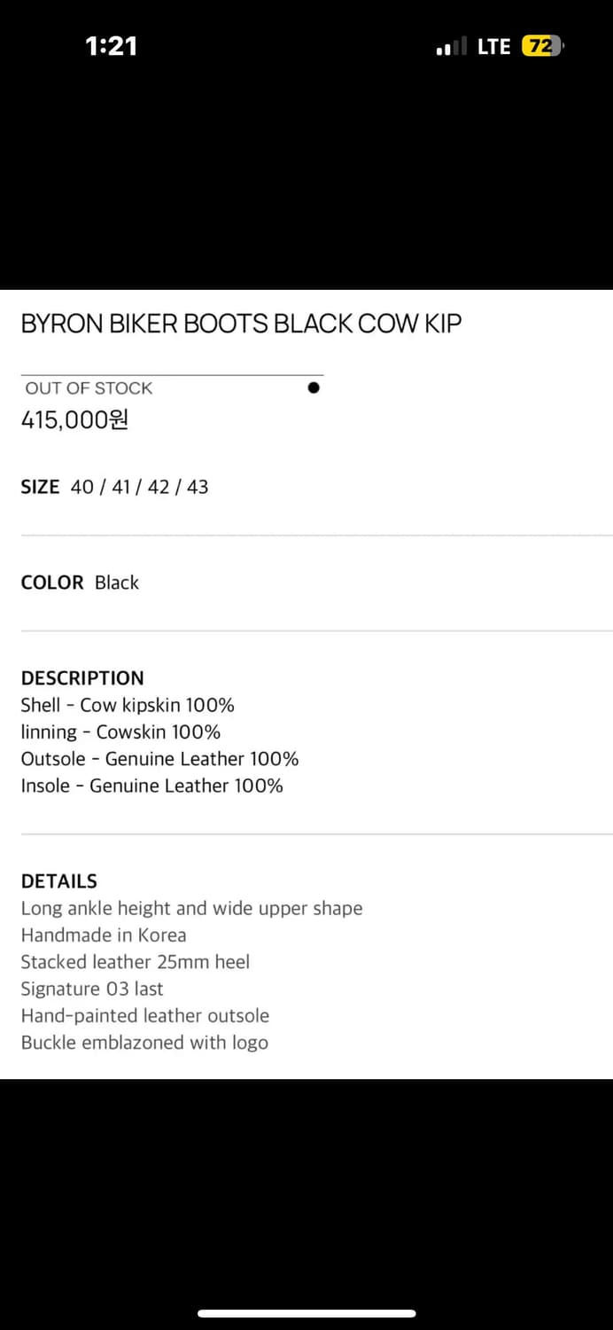Click the "Shell - Cow kipskin 100%" line
This screenshot has height=1330, width=613.
click(128, 706)
